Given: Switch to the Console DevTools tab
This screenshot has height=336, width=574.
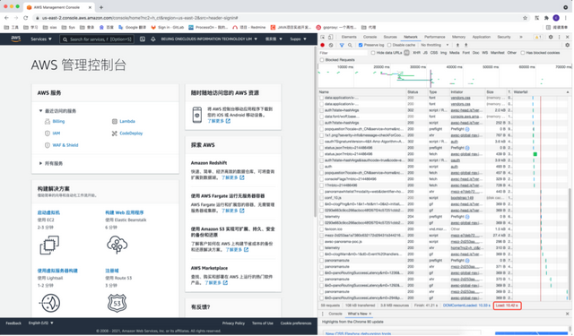Looking at the screenshot, I should tap(370, 37).
